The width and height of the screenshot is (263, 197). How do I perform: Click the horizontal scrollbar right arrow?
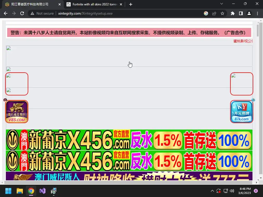(257, 182)
